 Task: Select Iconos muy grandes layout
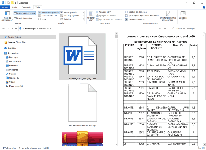click(x=49, y=12)
